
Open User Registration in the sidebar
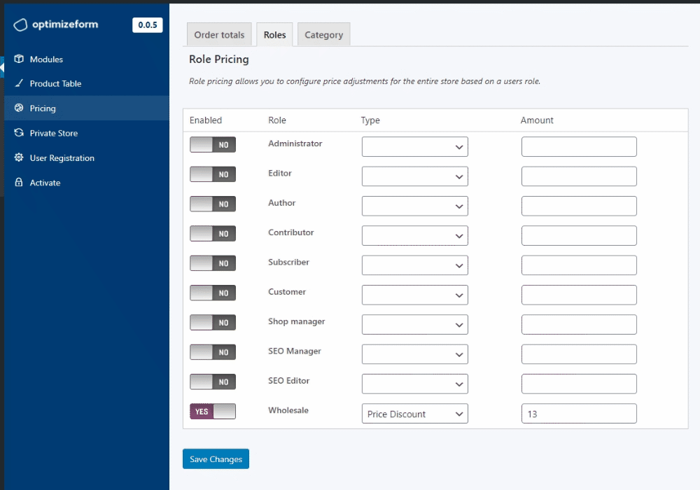(62, 158)
